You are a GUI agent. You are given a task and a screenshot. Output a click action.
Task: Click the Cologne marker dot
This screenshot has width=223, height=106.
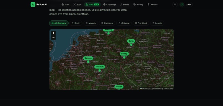pyautogui.click(x=88, y=62)
